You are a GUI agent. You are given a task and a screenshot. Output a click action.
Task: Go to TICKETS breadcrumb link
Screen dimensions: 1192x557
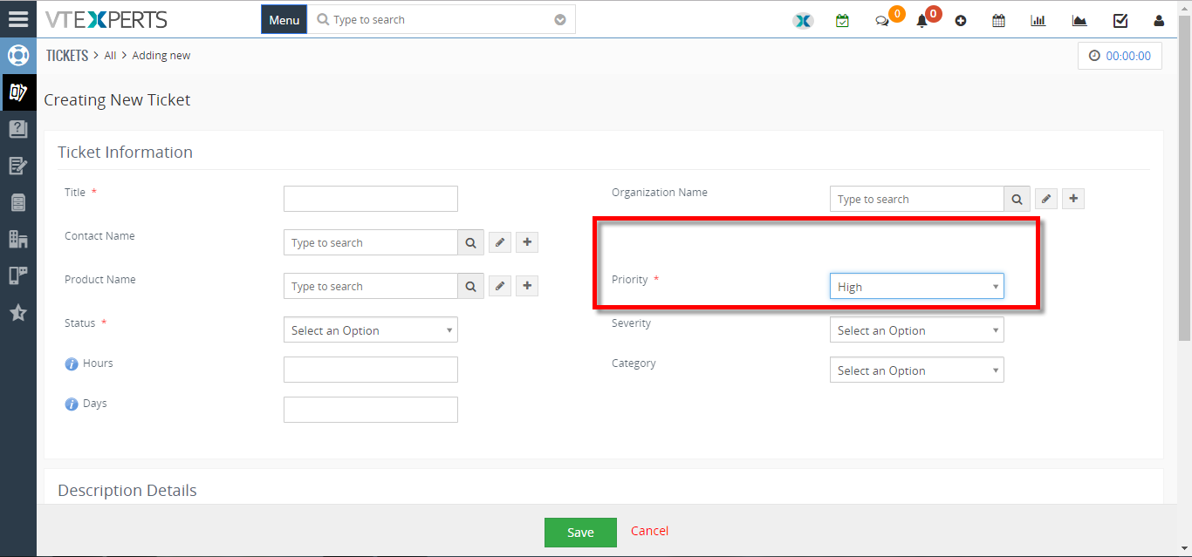[67, 55]
